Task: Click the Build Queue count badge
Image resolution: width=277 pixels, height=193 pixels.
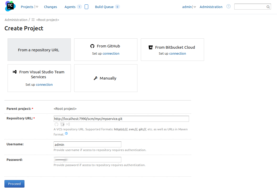Action: click(x=117, y=7)
